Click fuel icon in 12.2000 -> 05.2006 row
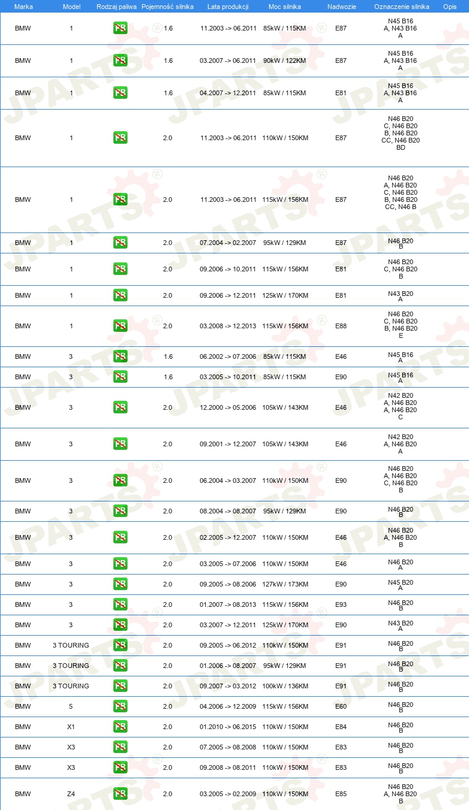 [121, 407]
